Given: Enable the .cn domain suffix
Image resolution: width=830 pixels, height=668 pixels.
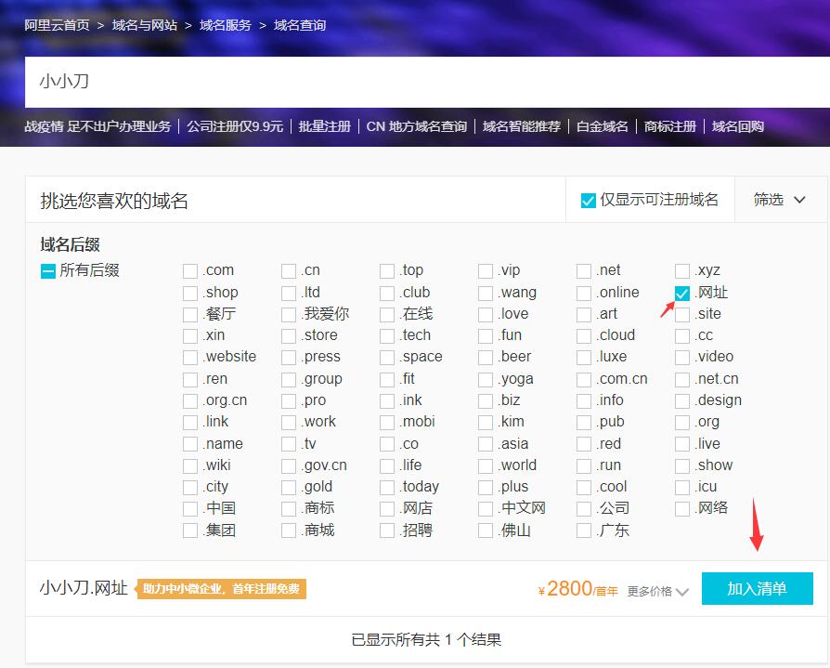Looking at the screenshot, I should point(289,271).
